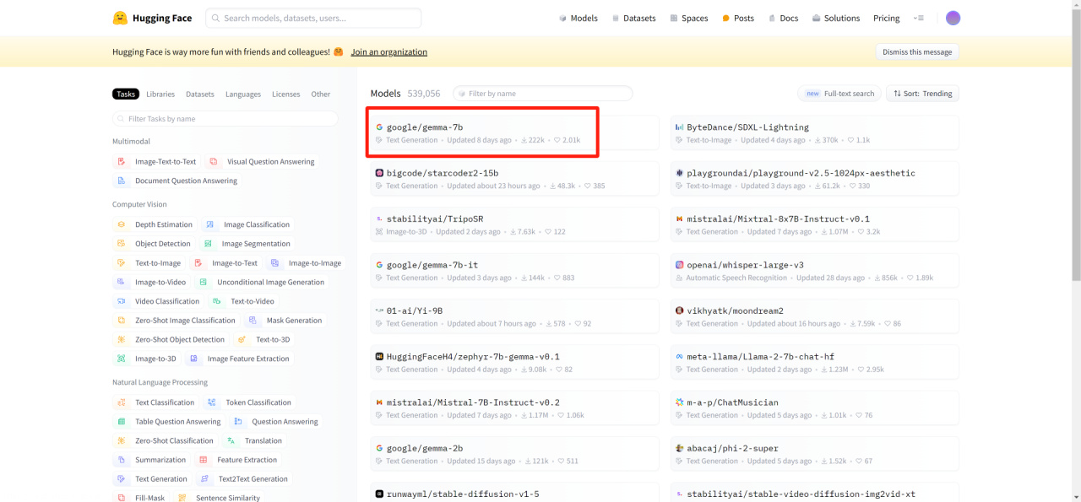Select the Image-to-Video task tag

[x=152, y=283]
